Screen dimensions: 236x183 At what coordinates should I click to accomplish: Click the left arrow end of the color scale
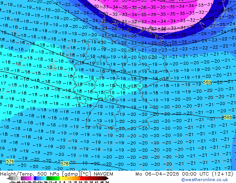(9, 178)
